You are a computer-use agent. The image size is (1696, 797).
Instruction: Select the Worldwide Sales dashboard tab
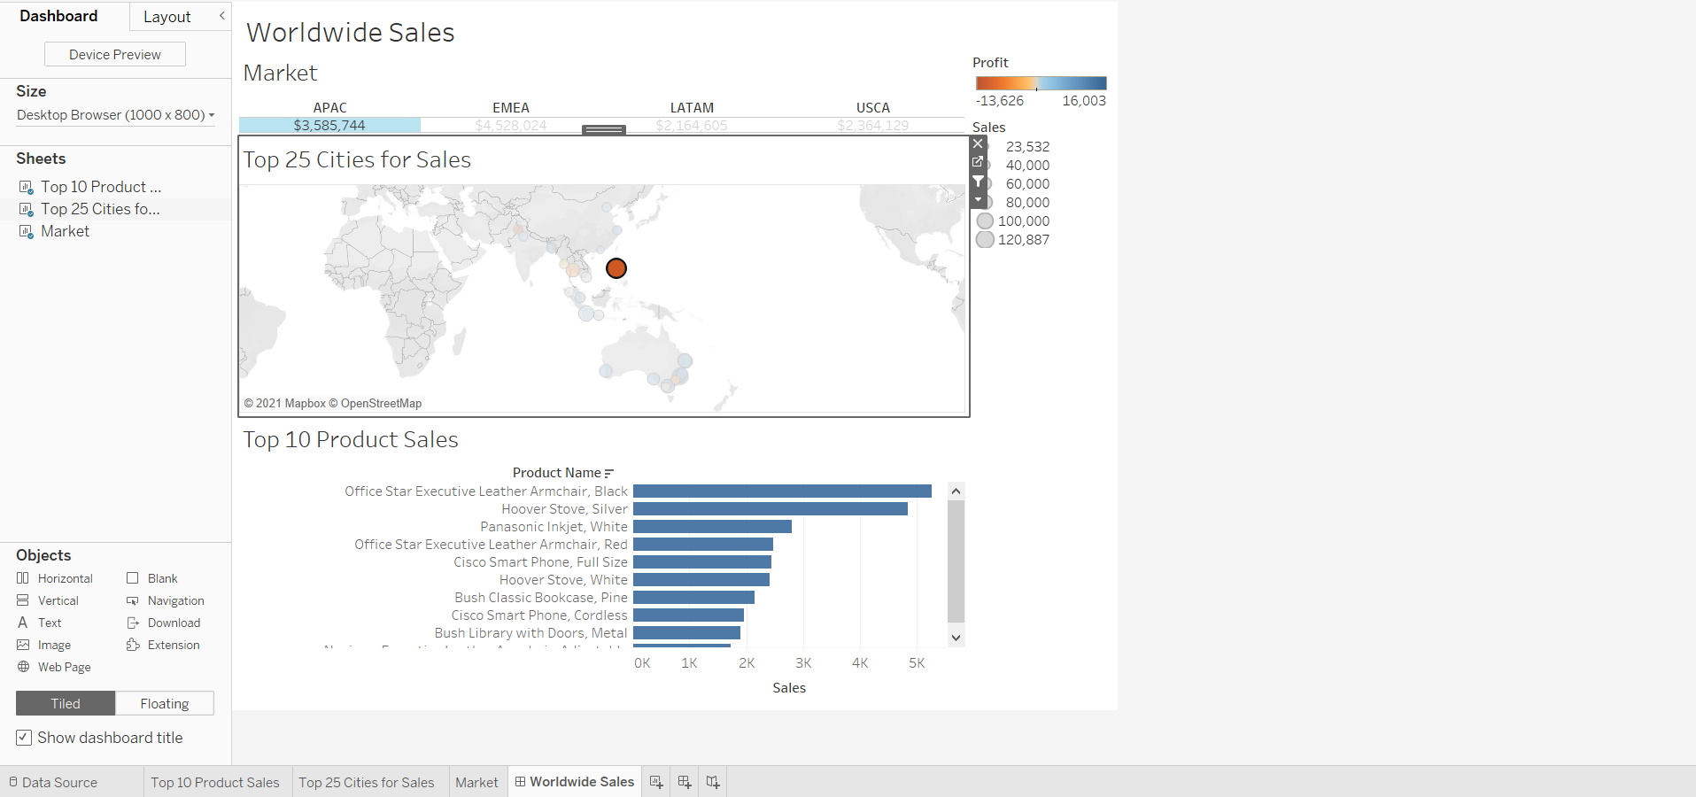coord(574,782)
